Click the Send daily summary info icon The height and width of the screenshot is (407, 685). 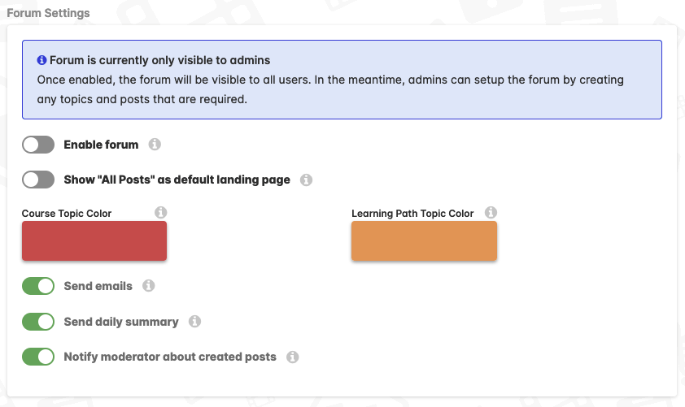[x=194, y=322]
